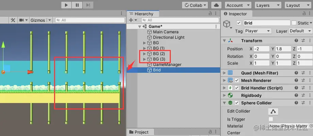Open the Game scene row options menu
This screenshot has width=313, height=136.
[x=216, y=27]
